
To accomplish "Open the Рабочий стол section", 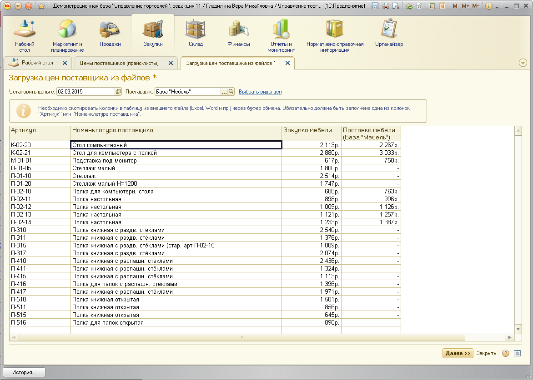I will (x=25, y=35).
